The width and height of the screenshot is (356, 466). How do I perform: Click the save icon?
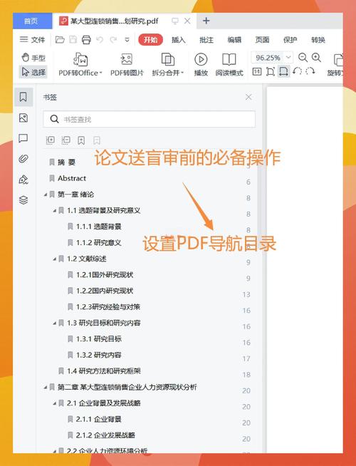(73, 39)
